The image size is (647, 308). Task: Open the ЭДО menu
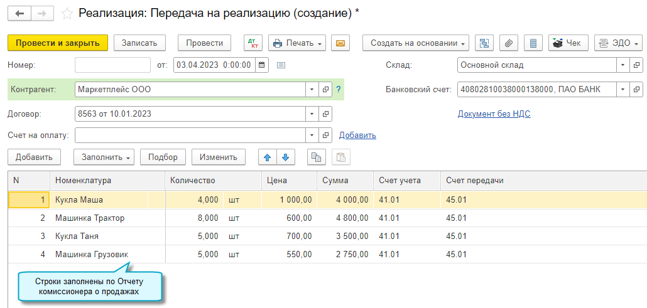click(x=618, y=43)
